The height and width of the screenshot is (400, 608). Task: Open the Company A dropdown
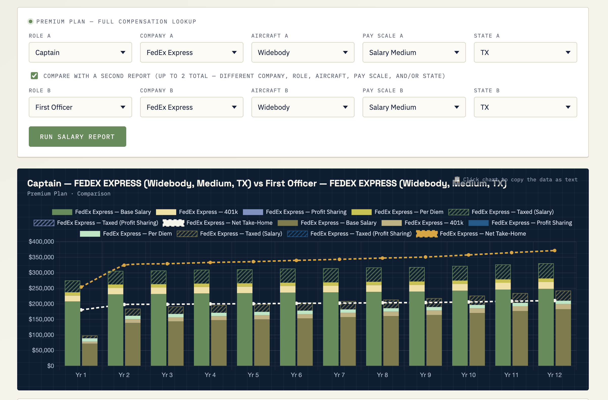pos(192,52)
